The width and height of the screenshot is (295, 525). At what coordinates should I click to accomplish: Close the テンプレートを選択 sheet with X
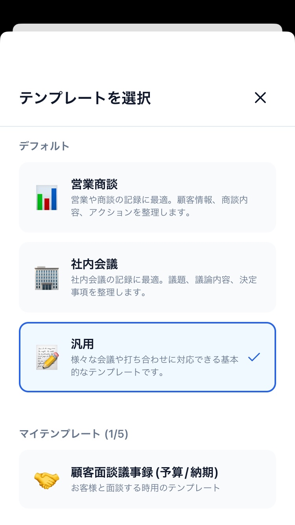260,98
